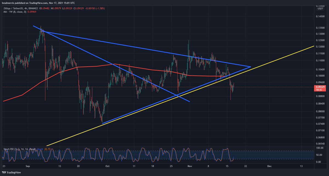The height and width of the screenshot is (176, 329).
Task: Click the Oct label on the time axis
Action: [x=108, y=166]
